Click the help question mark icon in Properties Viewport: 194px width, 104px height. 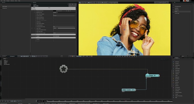[76, 6]
